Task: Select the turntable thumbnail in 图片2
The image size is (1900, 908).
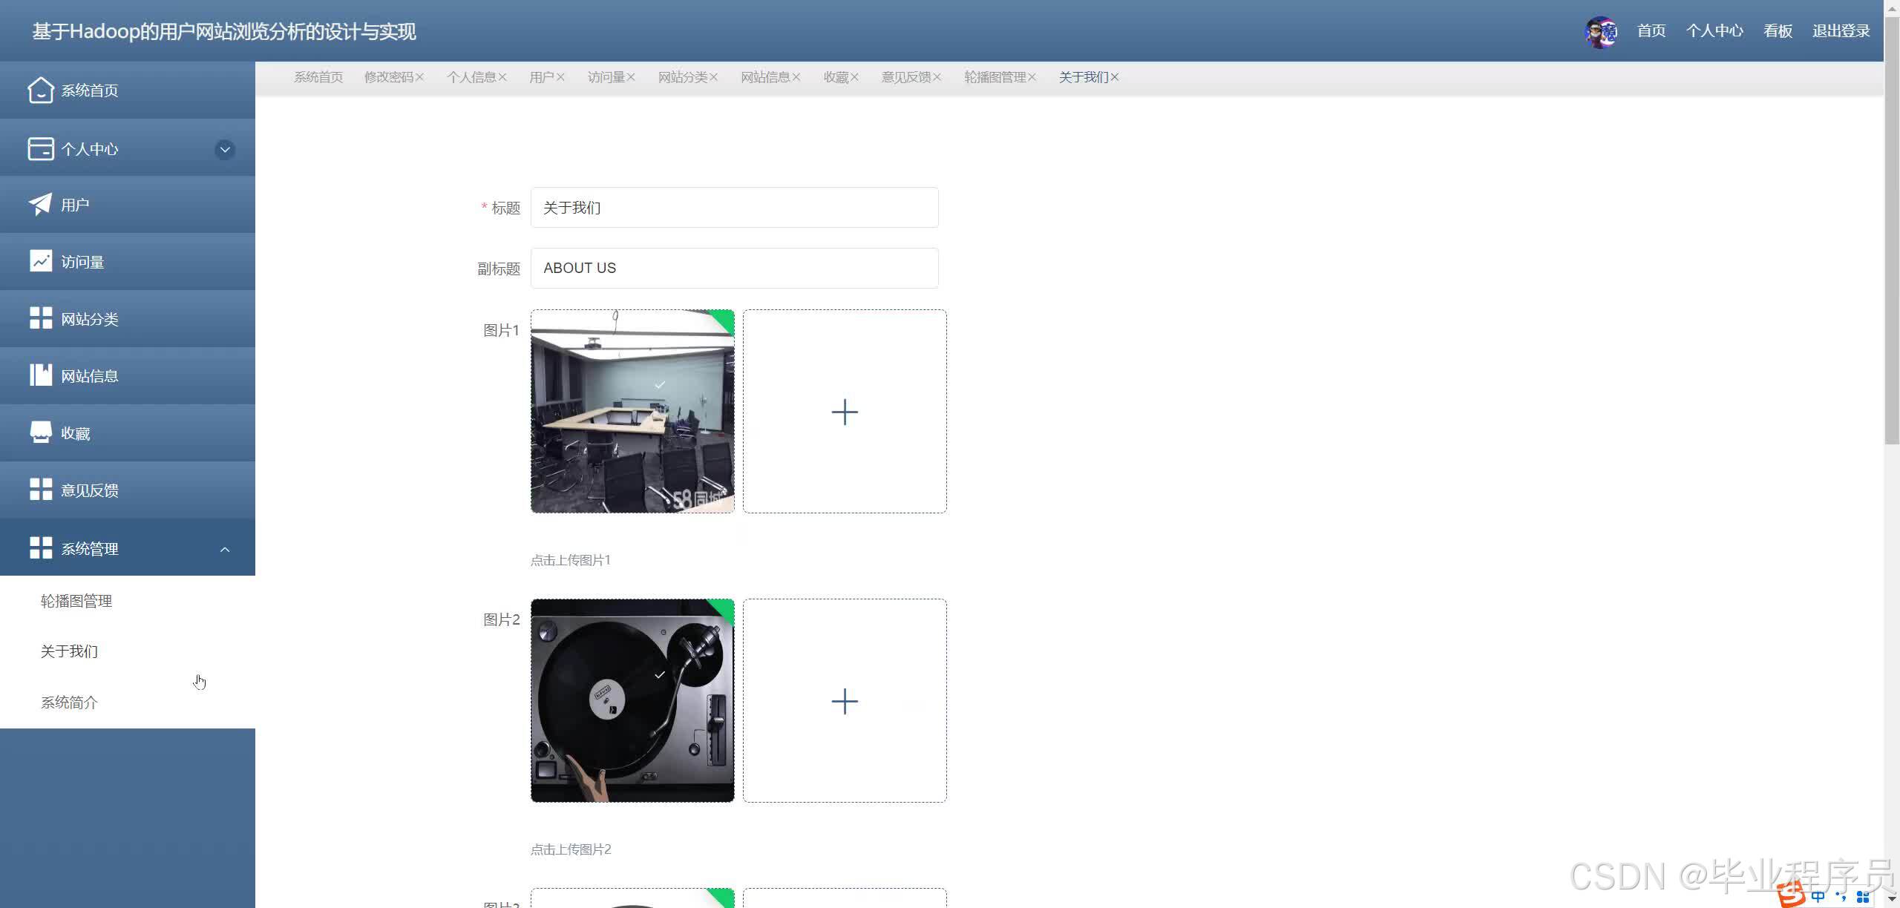Action: (632, 701)
